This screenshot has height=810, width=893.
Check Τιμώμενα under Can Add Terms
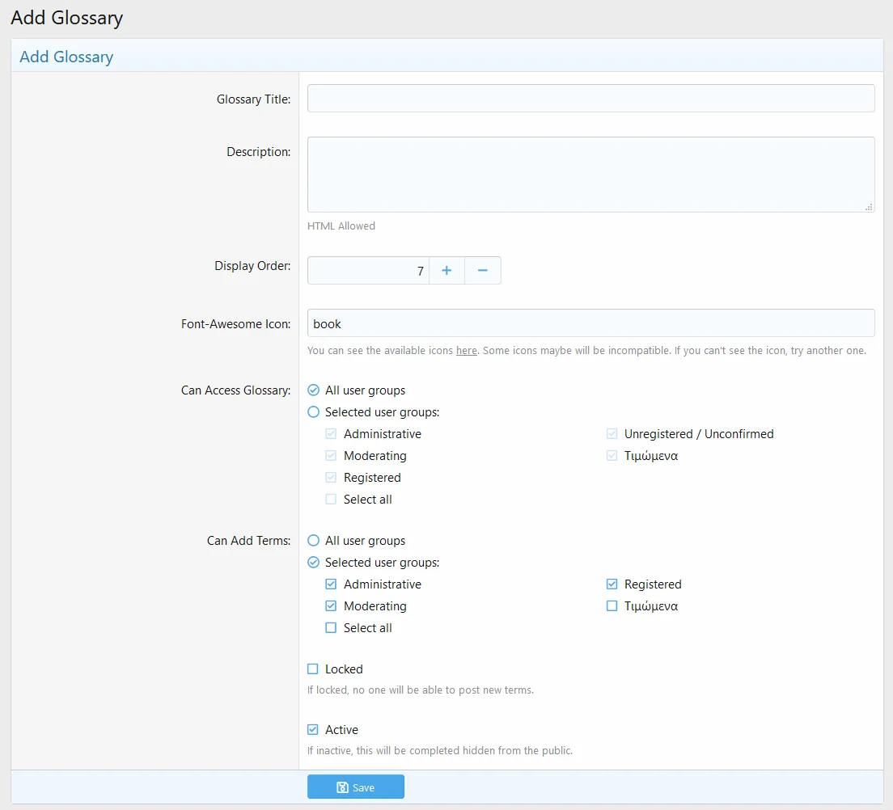(x=612, y=606)
